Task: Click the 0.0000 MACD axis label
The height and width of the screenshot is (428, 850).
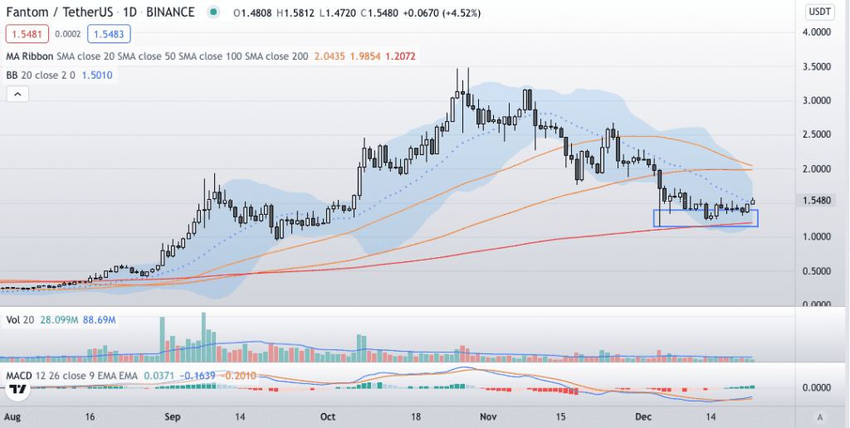Action: click(x=818, y=388)
